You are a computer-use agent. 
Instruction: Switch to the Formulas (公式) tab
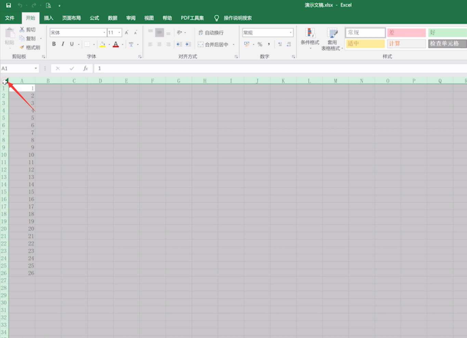pos(94,18)
